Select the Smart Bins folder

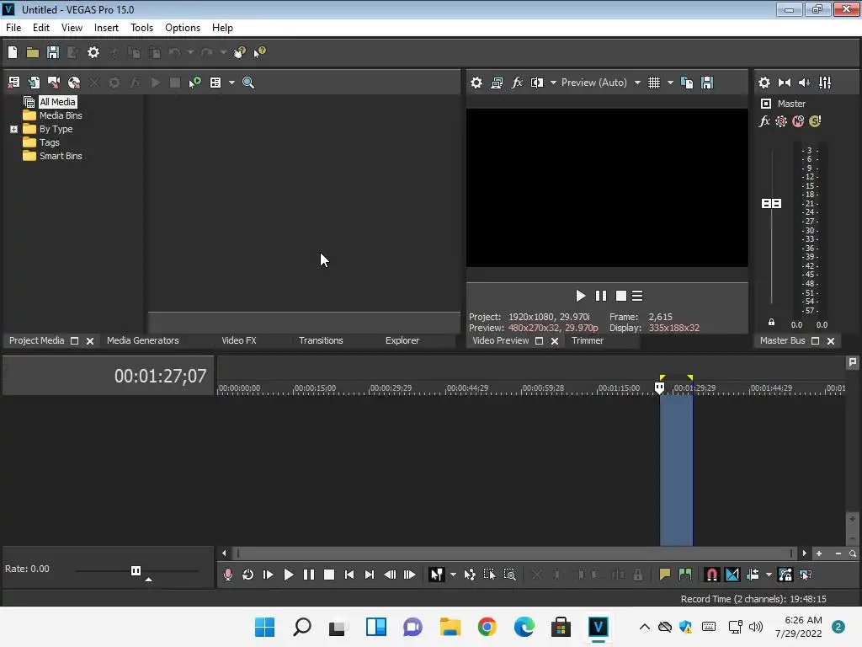coord(61,156)
